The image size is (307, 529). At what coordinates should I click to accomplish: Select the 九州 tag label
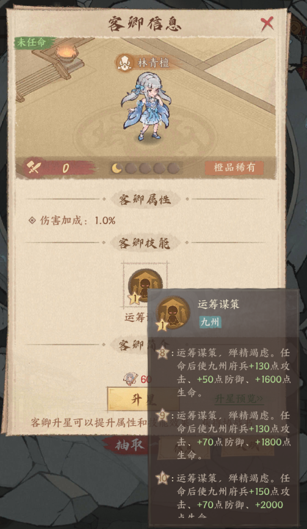(x=210, y=322)
